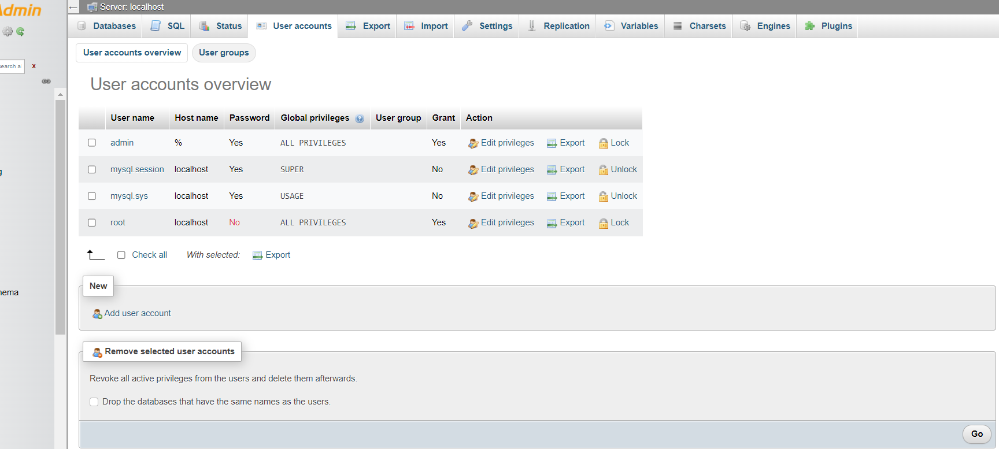The height and width of the screenshot is (449, 999).
Task: Sort by the User name column header
Action: [132, 118]
